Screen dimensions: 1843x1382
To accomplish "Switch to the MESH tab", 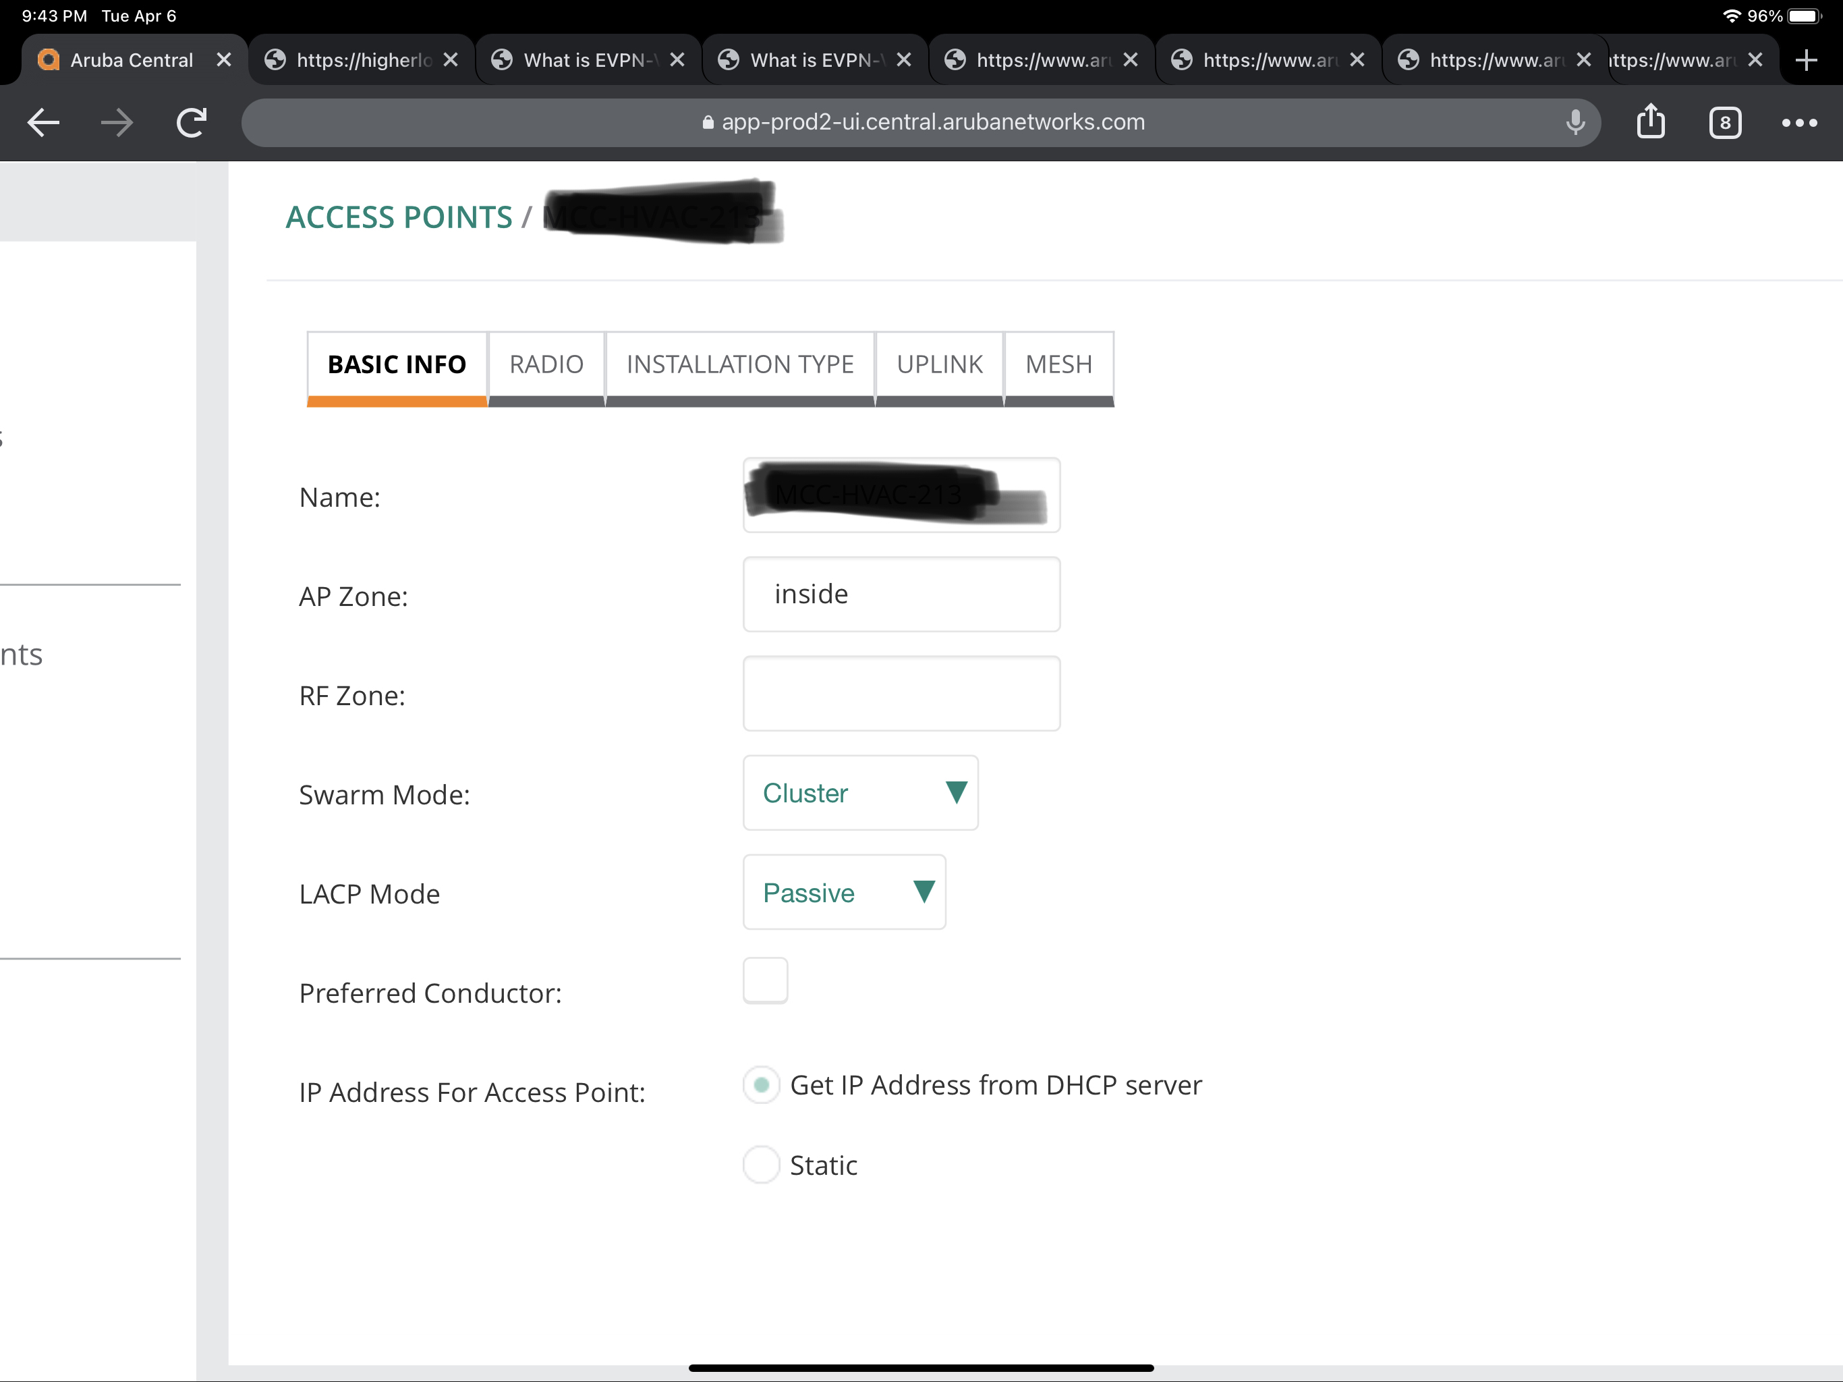I will [1058, 364].
